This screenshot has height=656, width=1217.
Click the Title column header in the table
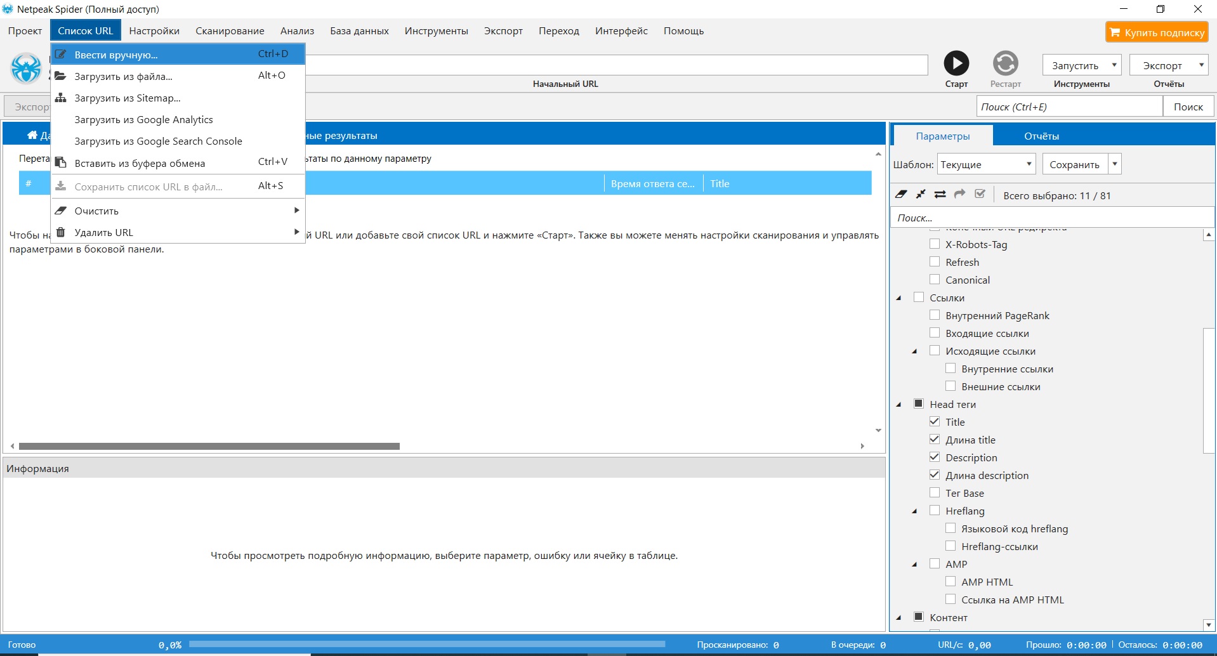787,183
